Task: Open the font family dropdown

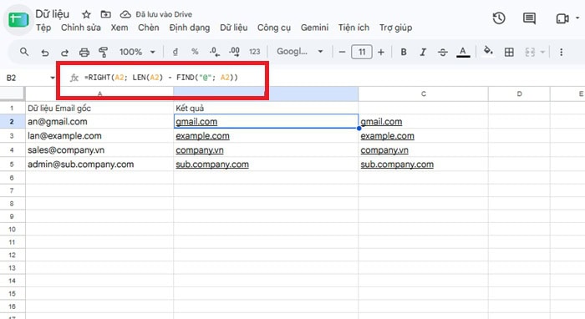Action: coord(299,52)
